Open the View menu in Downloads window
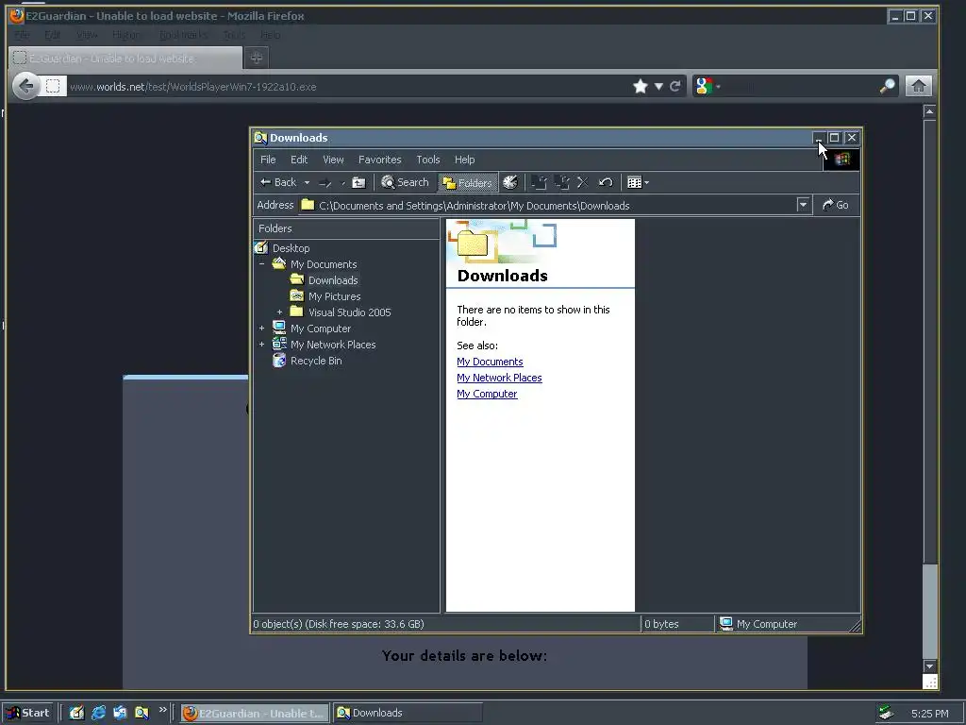This screenshot has height=725, width=966. [333, 160]
